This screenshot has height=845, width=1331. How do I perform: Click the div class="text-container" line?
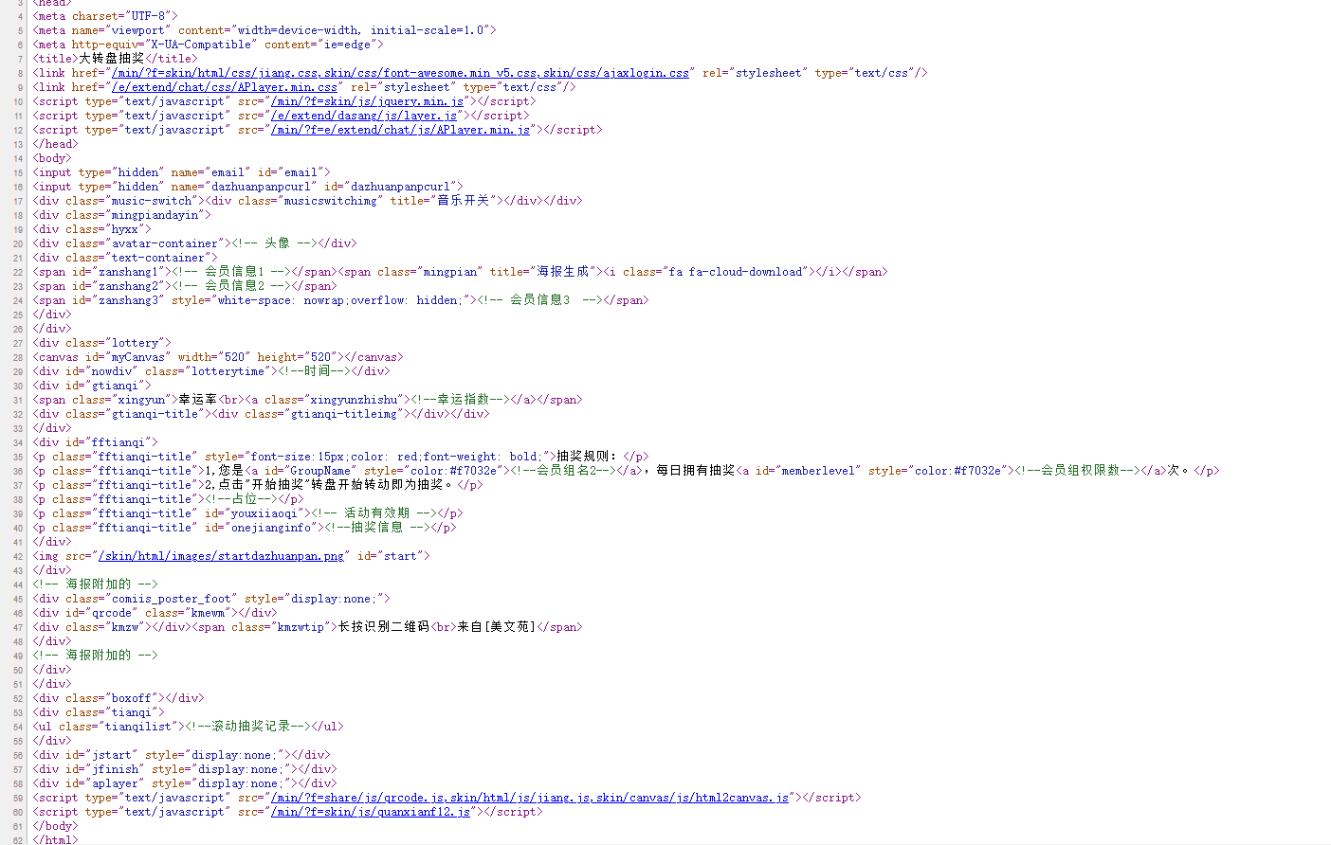[x=125, y=258]
